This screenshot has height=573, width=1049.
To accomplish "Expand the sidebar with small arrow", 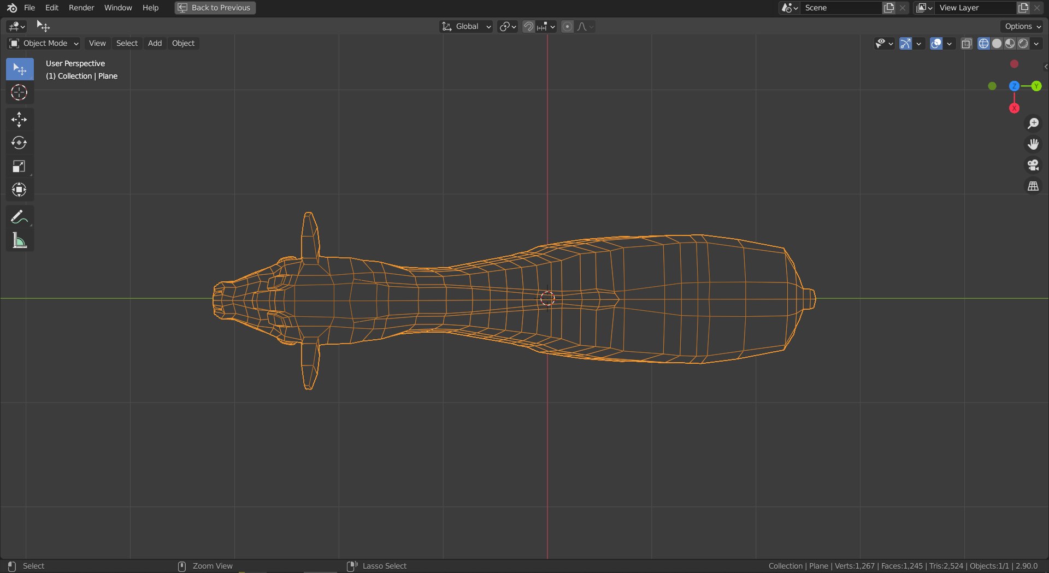I will 1045,67.
